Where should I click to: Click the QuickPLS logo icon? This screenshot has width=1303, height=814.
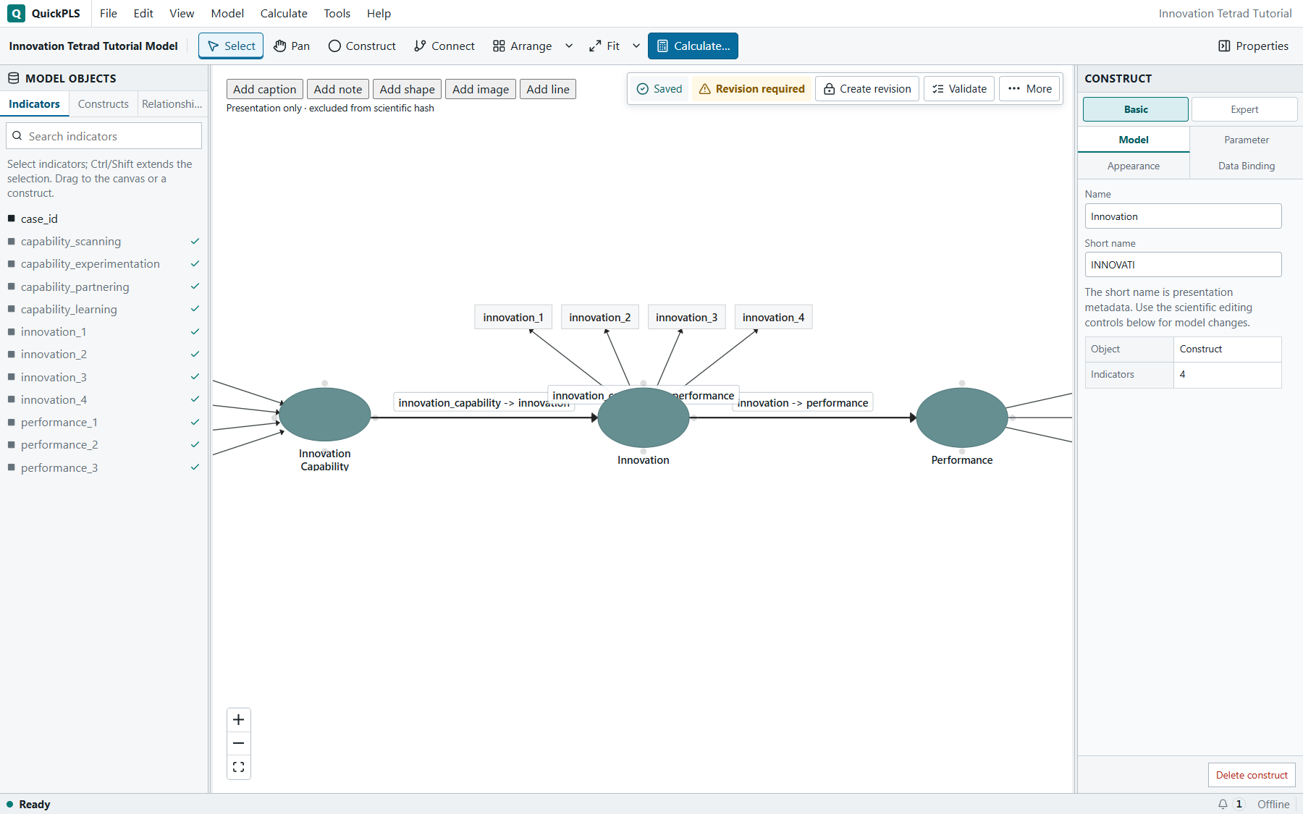point(16,13)
